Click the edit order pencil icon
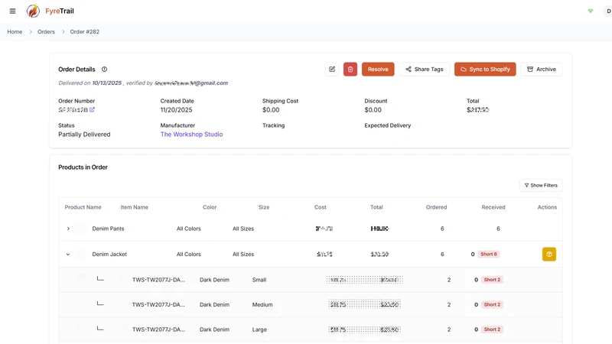 332,69
